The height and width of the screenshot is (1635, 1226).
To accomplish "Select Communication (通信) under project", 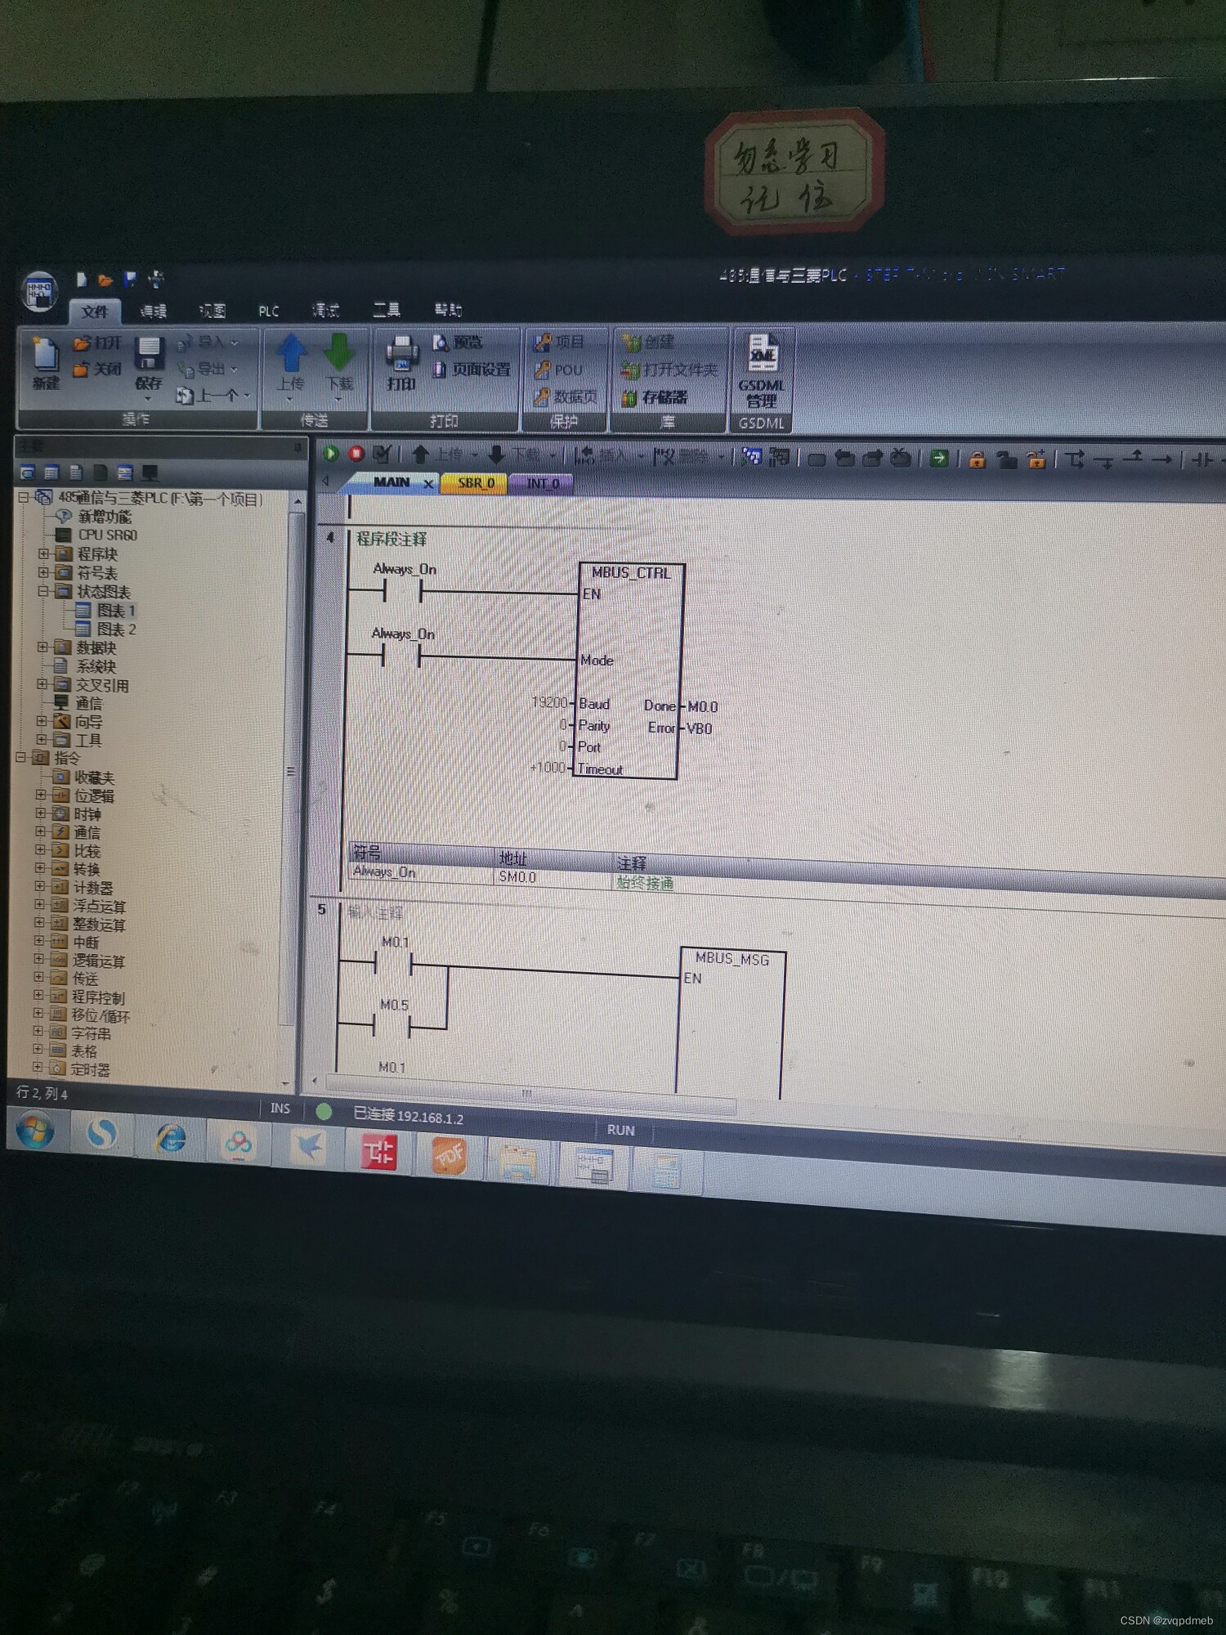I will pos(78,703).
